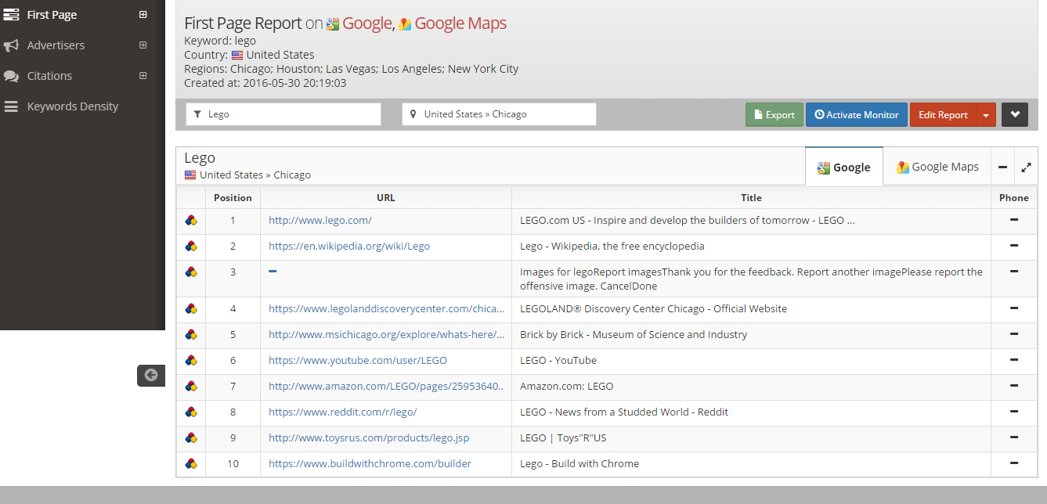
Task: Click the Activate Monitor button
Action: (857, 114)
